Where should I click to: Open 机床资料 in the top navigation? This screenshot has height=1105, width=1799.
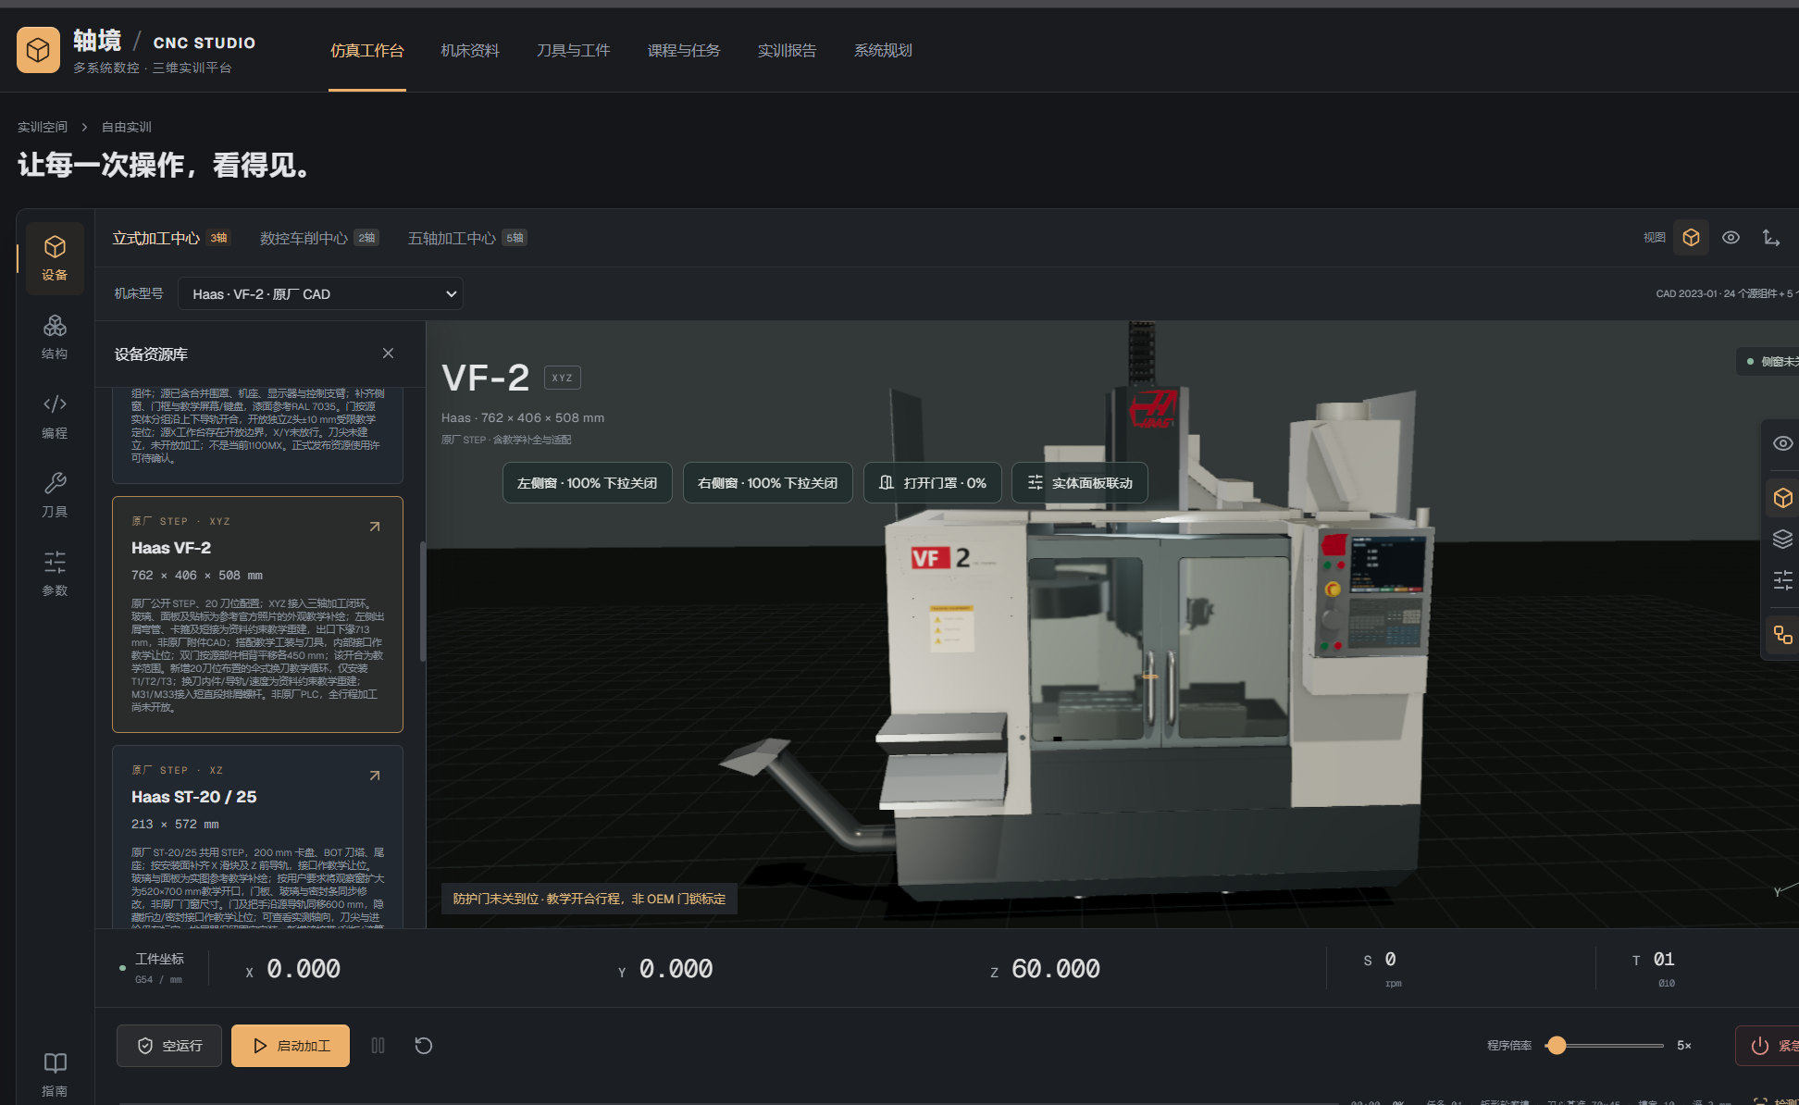470,50
